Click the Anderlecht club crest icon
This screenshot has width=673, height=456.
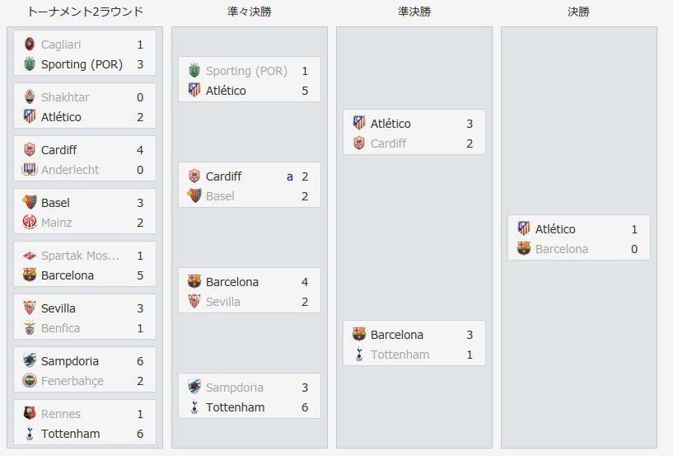tap(29, 170)
